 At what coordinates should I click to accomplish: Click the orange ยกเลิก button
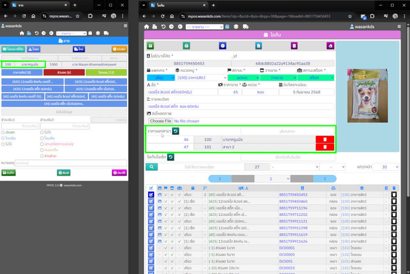119,49
